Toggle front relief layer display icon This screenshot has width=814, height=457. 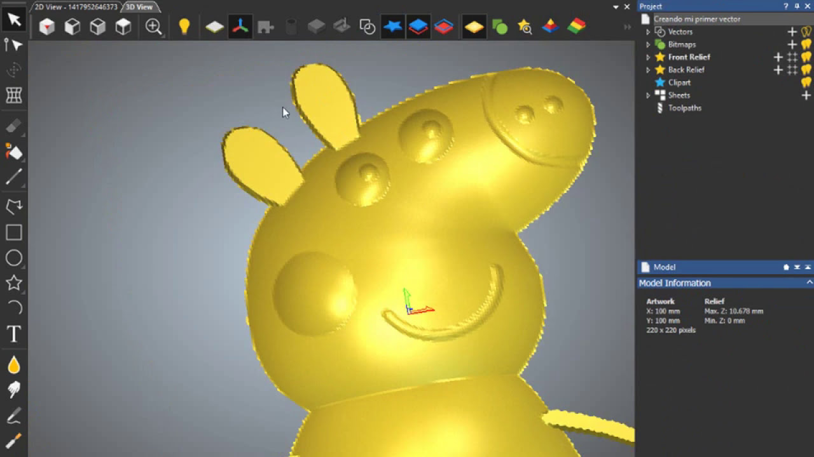[418, 27]
